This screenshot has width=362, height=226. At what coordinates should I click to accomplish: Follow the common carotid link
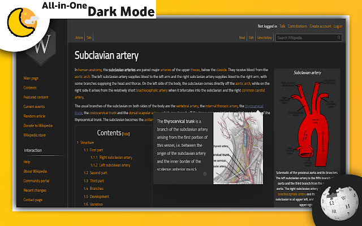[253, 90]
